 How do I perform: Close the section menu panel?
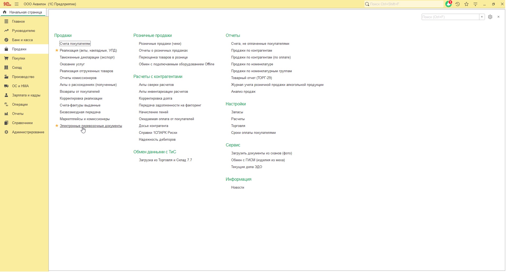tap(498, 17)
